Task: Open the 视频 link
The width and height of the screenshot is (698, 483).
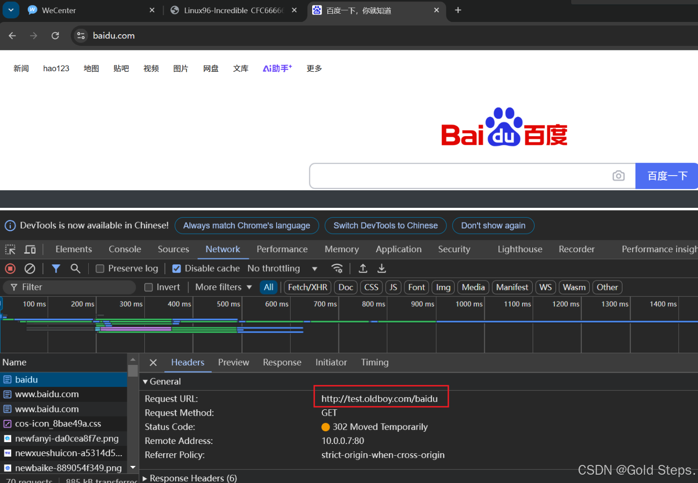Action: (x=151, y=68)
